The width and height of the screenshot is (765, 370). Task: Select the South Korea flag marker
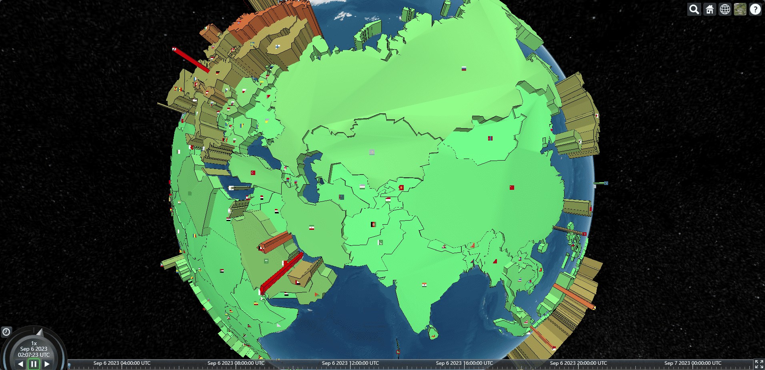(x=580, y=142)
